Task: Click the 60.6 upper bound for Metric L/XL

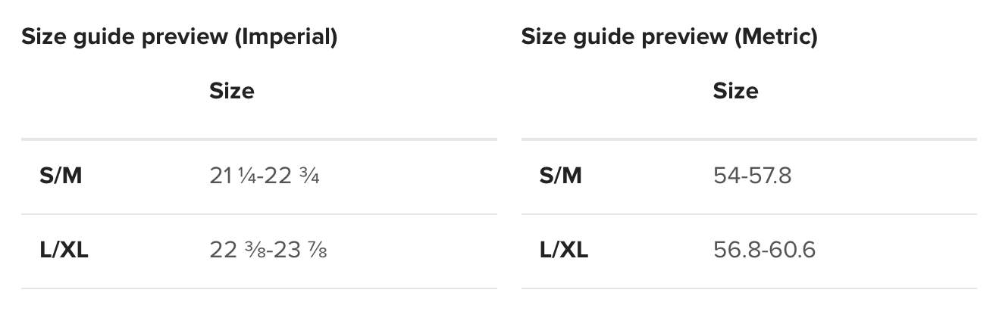Action: [x=792, y=251]
